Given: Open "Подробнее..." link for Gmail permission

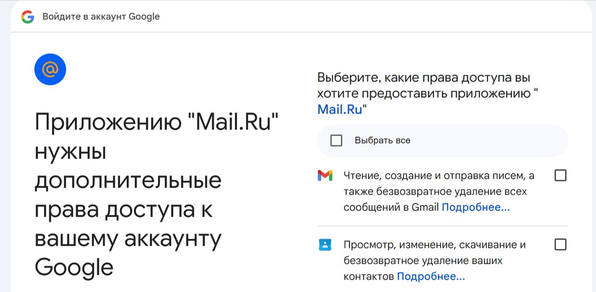Looking at the screenshot, I should [475, 207].
